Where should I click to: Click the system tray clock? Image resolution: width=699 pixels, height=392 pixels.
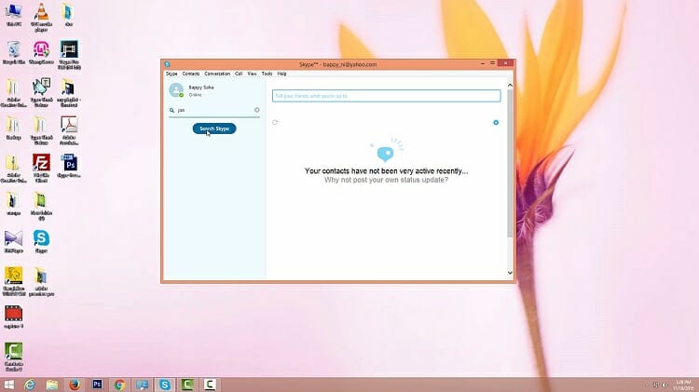pyautogui.click(x=683, y=385)
